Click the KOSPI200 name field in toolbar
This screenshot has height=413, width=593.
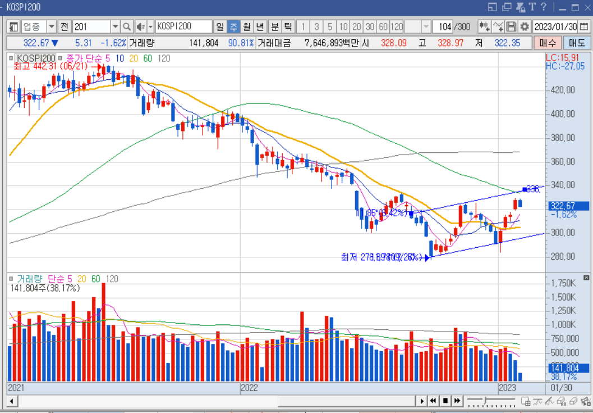[x=184, y=26]
